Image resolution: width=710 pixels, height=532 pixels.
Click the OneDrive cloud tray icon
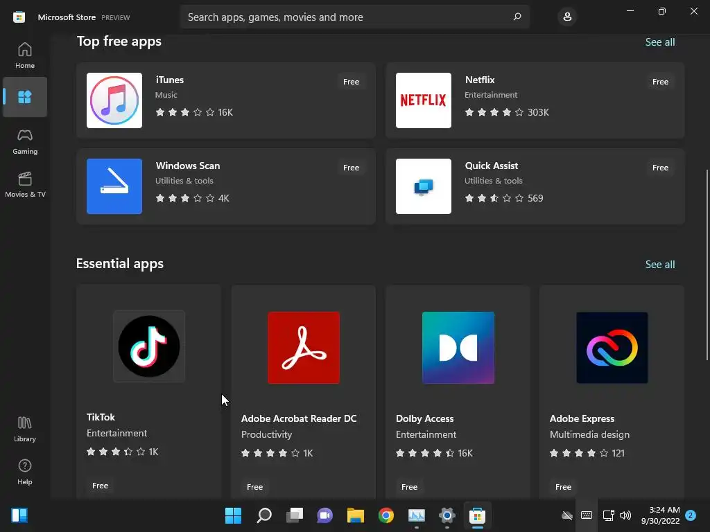[x=567, y=515]
